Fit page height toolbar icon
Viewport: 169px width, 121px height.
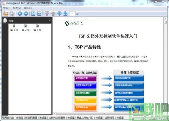click(33, 14)
